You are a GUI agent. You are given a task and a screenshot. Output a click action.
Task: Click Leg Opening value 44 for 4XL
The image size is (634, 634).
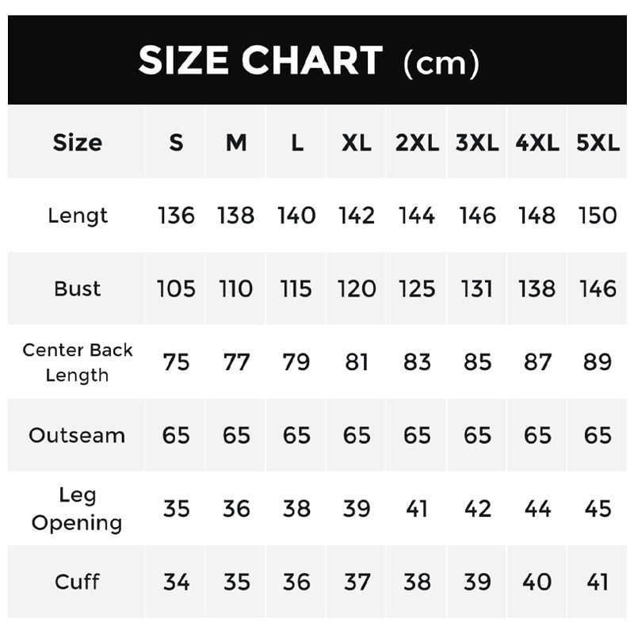pyautogui.click(x=537, y=509)
